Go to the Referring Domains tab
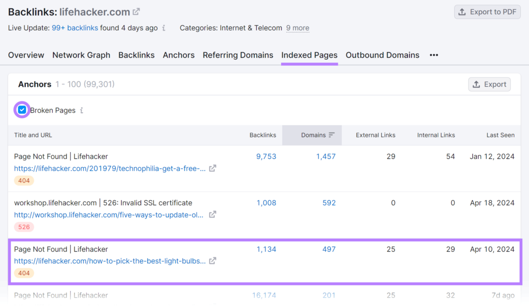Screen dimensions: 529x307 (238, 55)
